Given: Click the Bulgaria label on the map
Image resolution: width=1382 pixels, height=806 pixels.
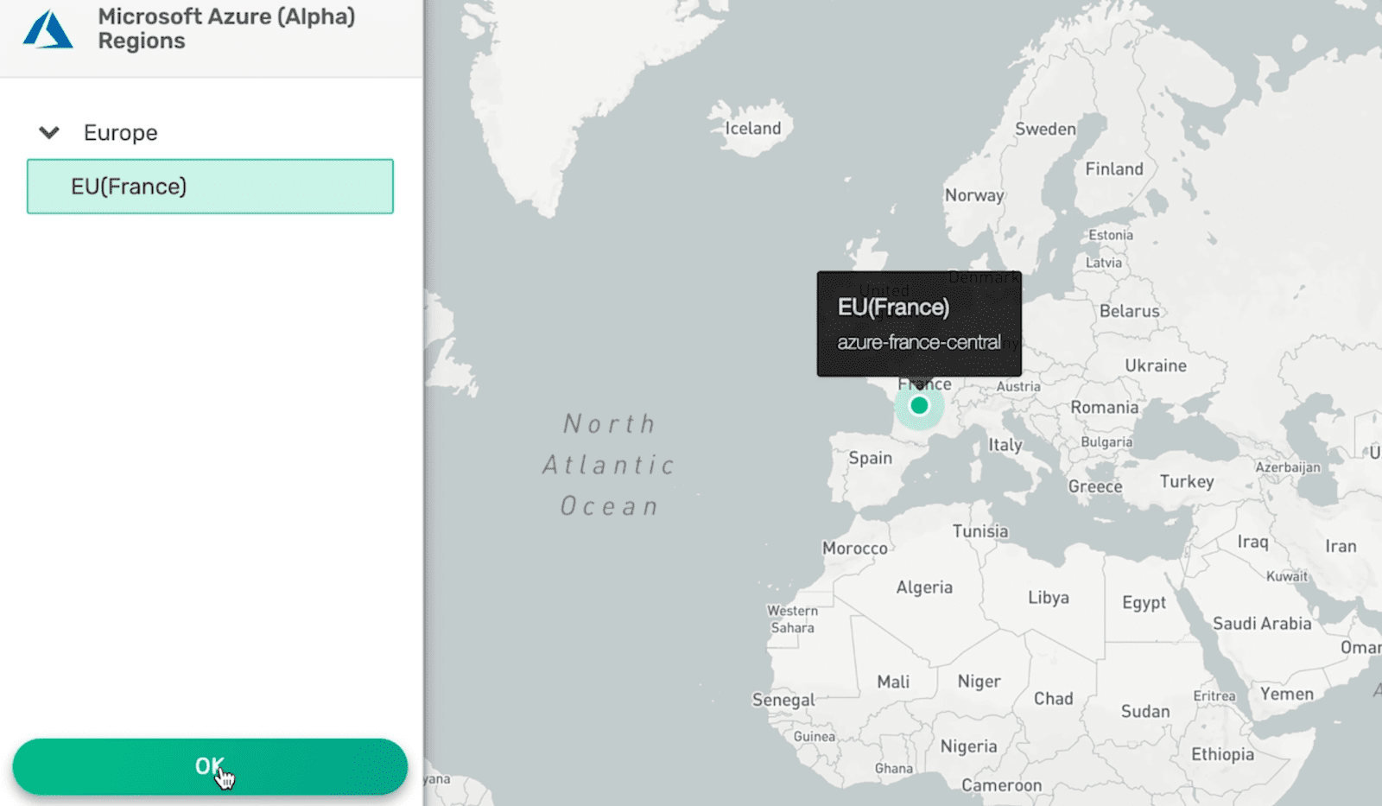Looking at the screenshot, I should 1106,442.
